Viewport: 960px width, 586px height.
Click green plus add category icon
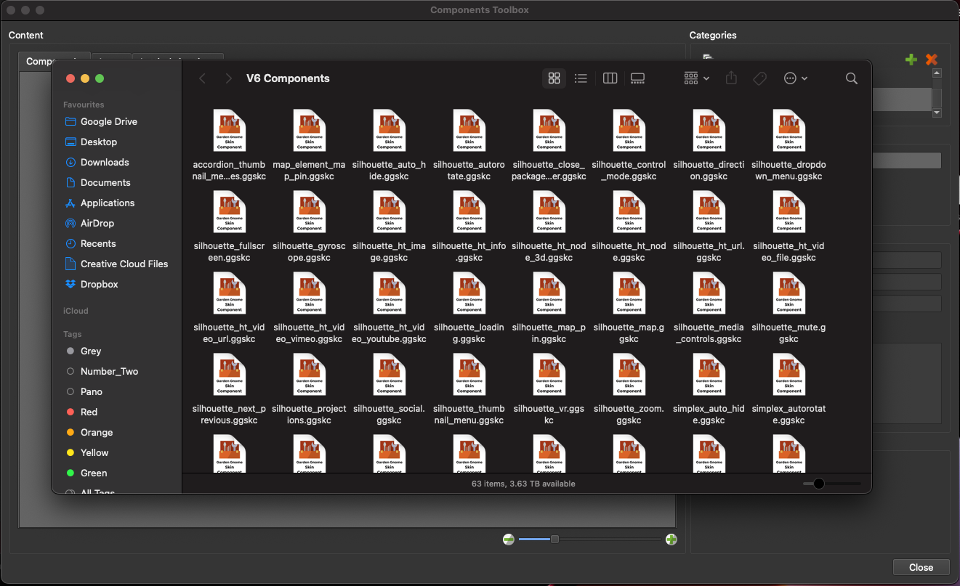(911, 60)
